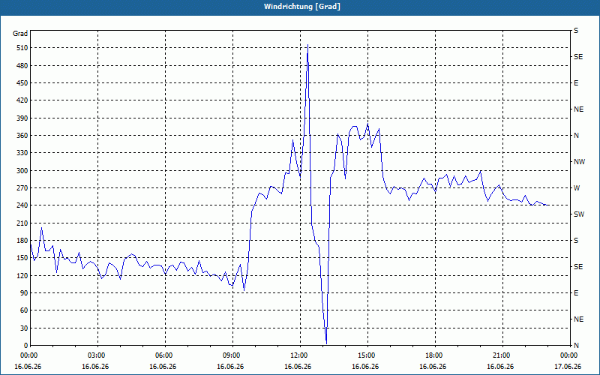Image resolution: width=600 pixels, height=375 pixels.
Task: Click the 03:00 time label
Action: [x=97, y=355]
